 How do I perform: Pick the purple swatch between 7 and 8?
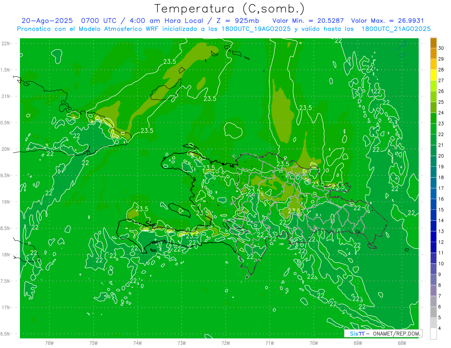[433, 291]
